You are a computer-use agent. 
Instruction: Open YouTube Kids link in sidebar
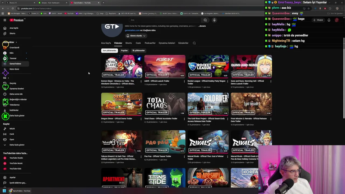[x=15, y=169]
